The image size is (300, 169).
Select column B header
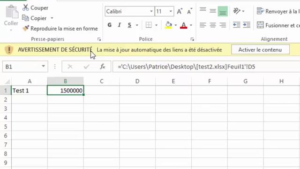tap(66, 81)
